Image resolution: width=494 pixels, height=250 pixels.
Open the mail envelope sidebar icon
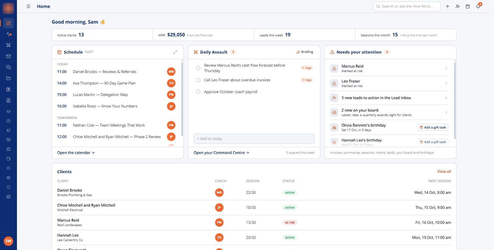point(8,56)
